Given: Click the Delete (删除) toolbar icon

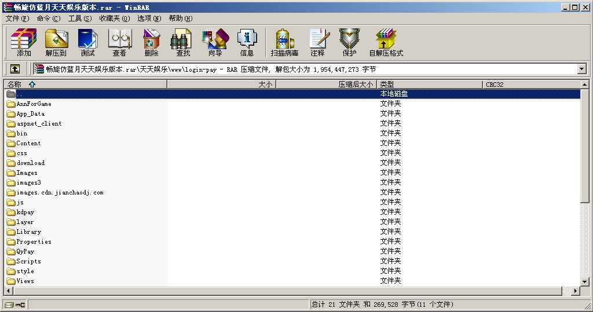Looking at the screenshot, I should (x=151, y=42).
